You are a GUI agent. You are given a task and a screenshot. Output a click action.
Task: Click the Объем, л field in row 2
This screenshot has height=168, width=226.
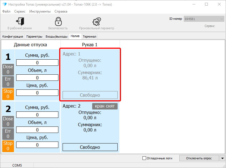pyautogui.click(x=37, y=130)
